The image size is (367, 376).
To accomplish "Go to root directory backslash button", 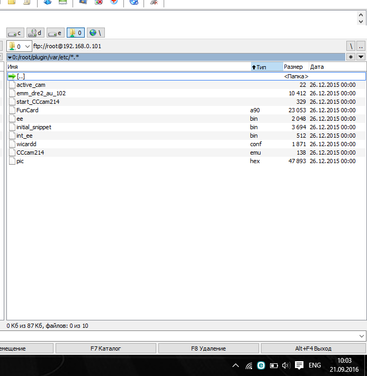I will [351, 47].
